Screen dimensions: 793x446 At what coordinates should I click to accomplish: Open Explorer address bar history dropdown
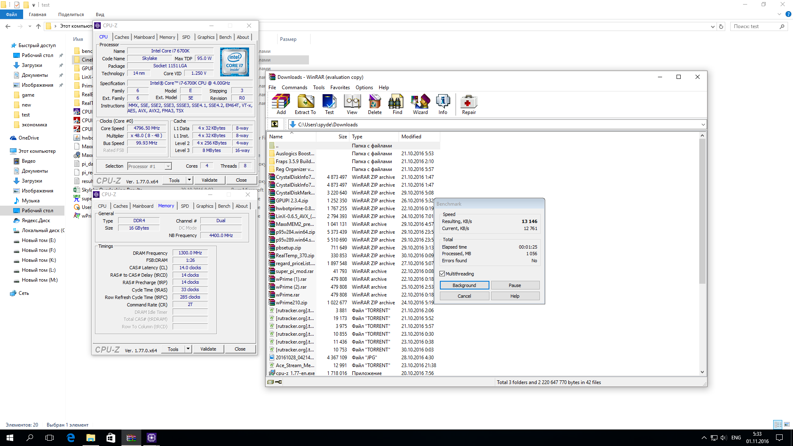[x=712, y=26]
